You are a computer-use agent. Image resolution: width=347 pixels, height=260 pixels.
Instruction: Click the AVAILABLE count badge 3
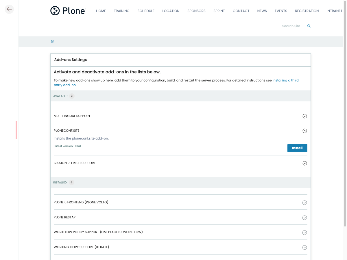tap(72, 96)
